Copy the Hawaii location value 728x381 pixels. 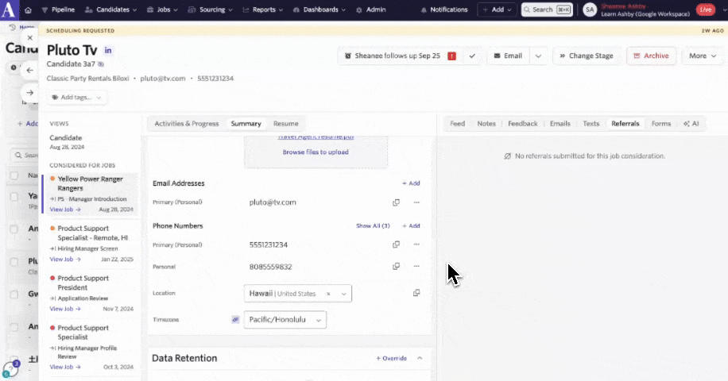click(416, 293)
